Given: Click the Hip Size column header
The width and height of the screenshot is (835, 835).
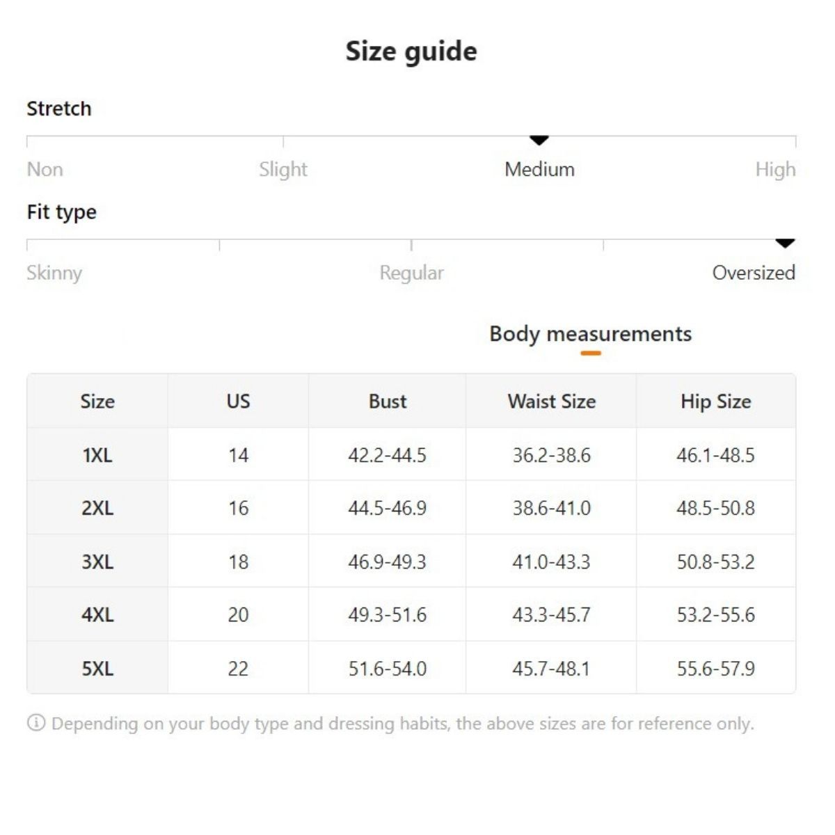Looking at the screenshot, I should pyautogui.click(x=715, y=401).
